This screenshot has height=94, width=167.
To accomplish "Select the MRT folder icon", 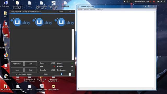I will (x=6, y=14).
